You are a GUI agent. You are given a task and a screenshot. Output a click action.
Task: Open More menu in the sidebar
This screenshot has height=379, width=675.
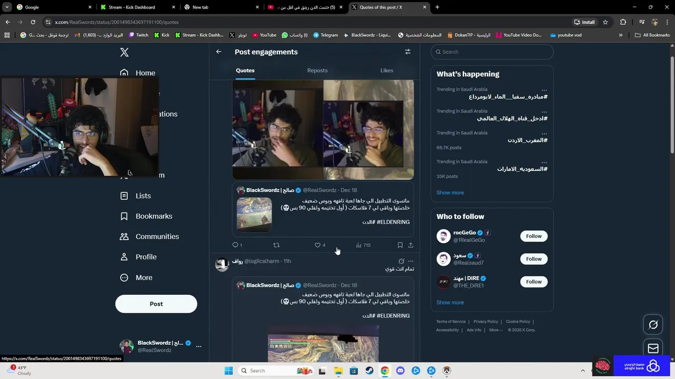point(136,277)
